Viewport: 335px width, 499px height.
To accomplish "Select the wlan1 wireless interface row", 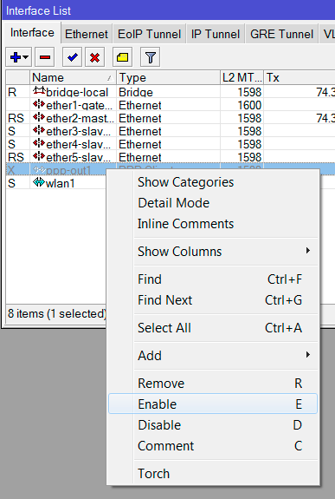I will click(56, 183).
